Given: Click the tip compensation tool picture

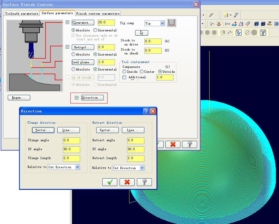Looking at the screenshot, I should pos(171,23).
